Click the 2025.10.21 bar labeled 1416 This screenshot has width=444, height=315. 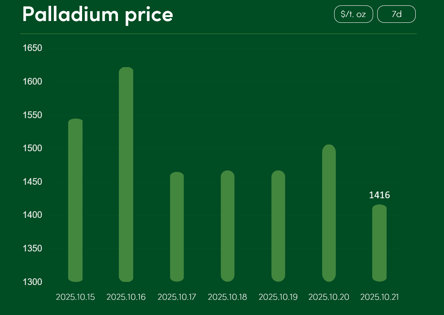379,243
